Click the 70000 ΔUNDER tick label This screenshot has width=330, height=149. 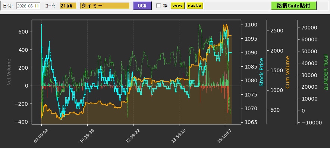(x=309, y=28)
